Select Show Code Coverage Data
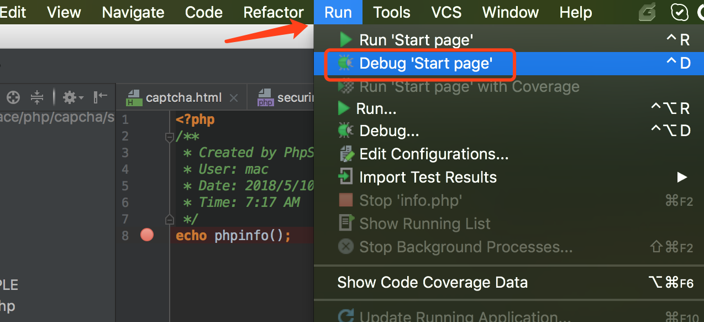This screenshot has width=704, height=322. [432, 283]
